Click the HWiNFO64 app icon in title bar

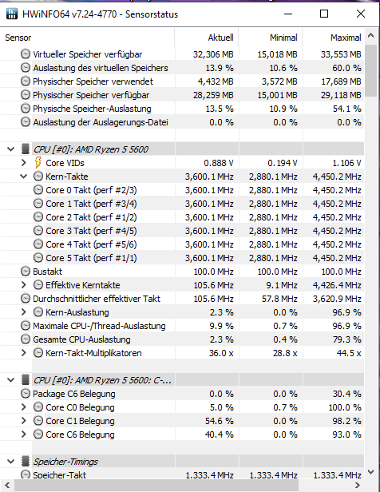tap(12, 14)
